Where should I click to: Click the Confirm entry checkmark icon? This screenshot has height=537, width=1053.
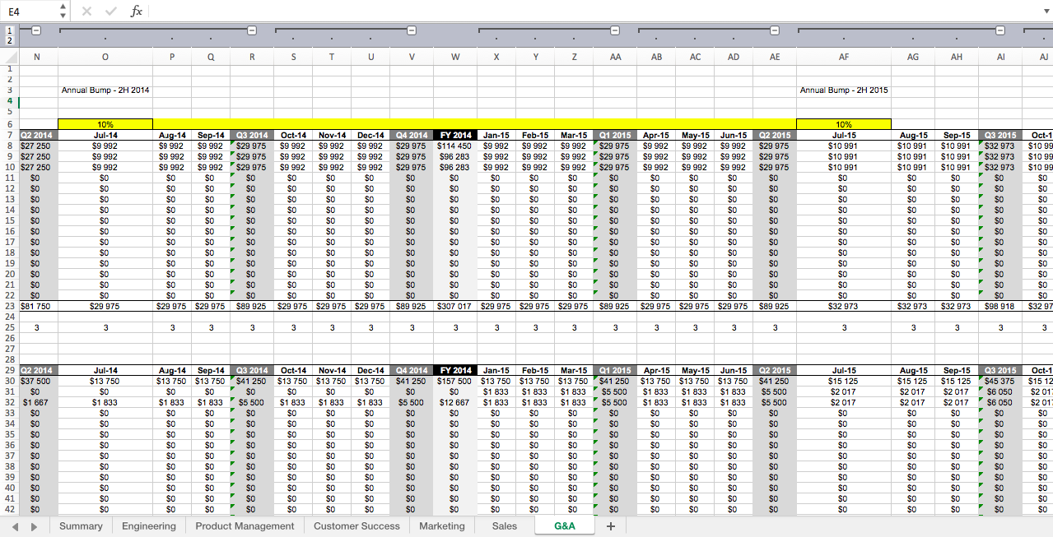click(111, 12)
